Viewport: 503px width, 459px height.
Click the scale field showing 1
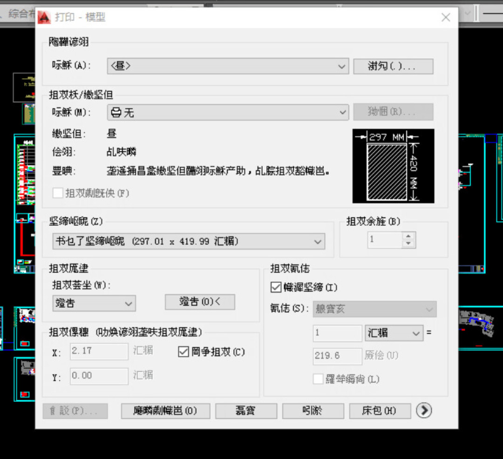pyautogui.click(x=338, y=333)
